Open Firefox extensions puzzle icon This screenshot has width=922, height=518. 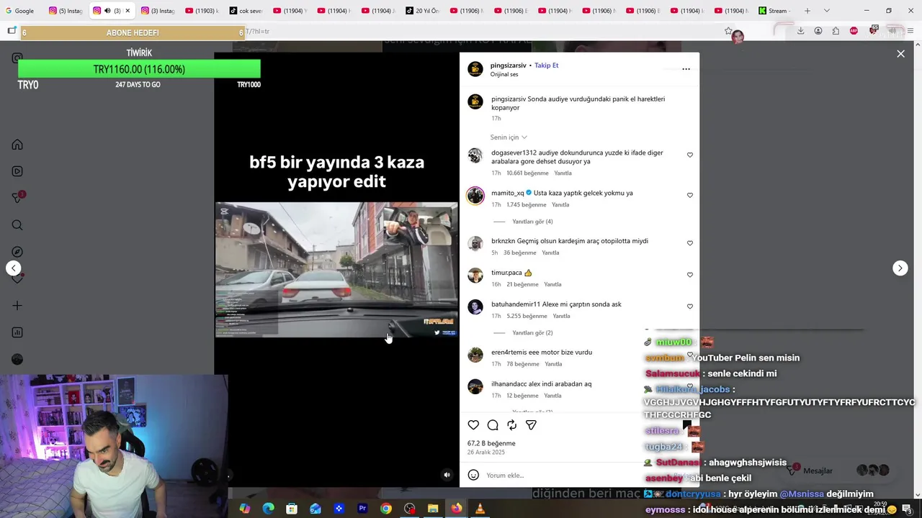click(836, 31)
